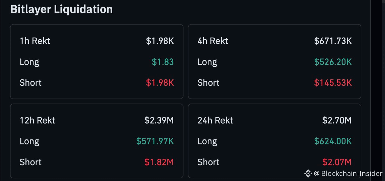This screenshot has width=385, height=181.
Task: Open the @Blockchain-Insider watermark link
Action: coord(348,173)
